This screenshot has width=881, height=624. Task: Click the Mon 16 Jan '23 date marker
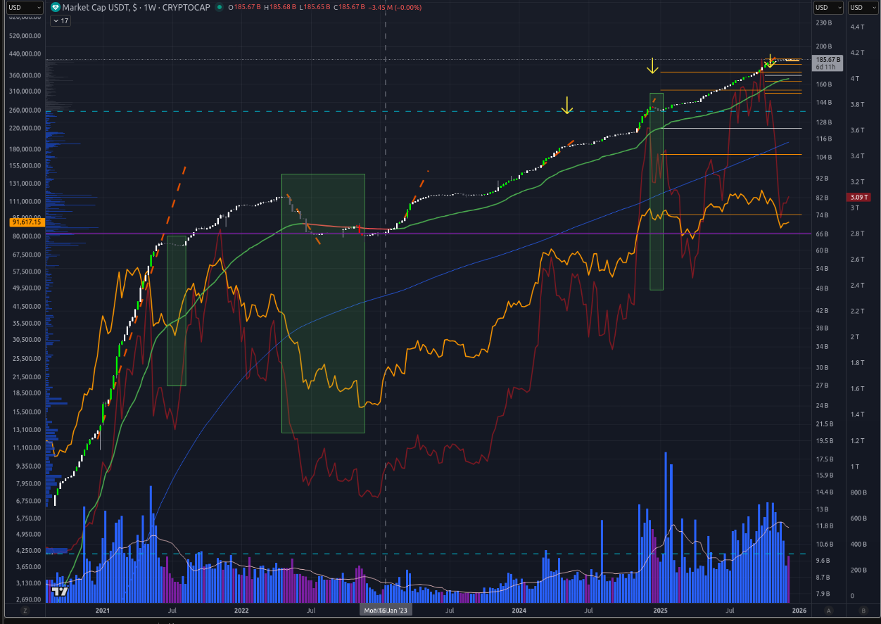tap(386, 611)
